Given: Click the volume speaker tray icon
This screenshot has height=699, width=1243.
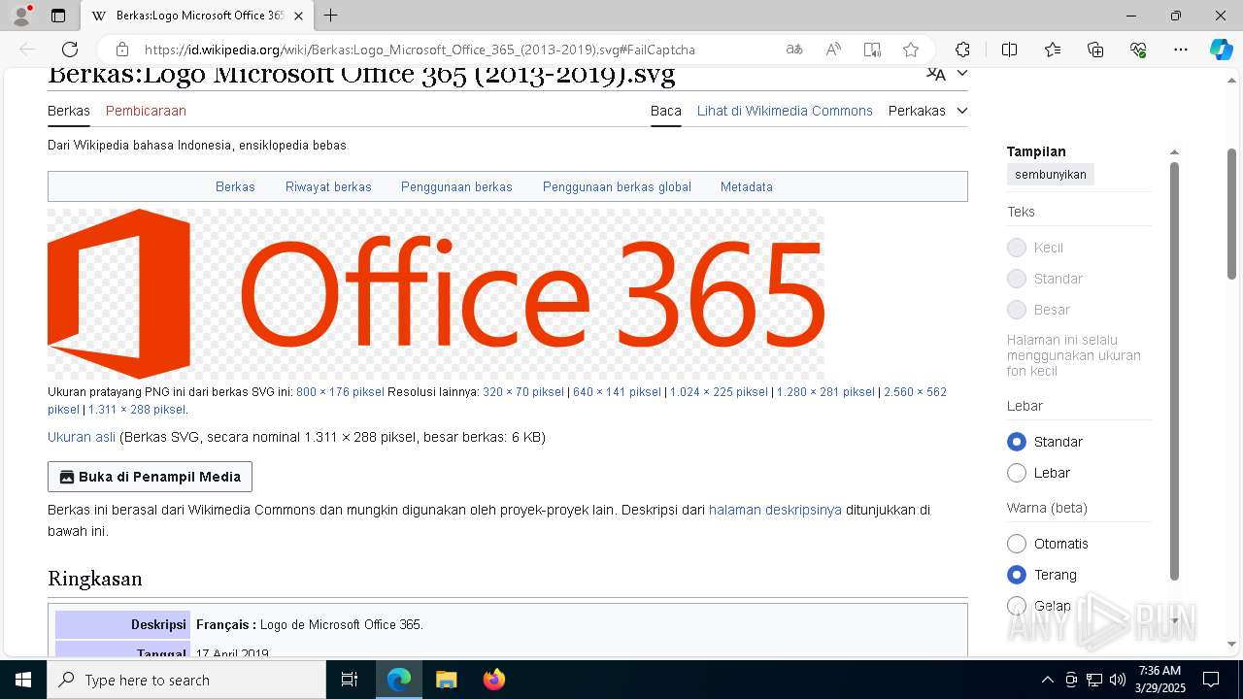Looking at the screenshot, I should 1118,680.
